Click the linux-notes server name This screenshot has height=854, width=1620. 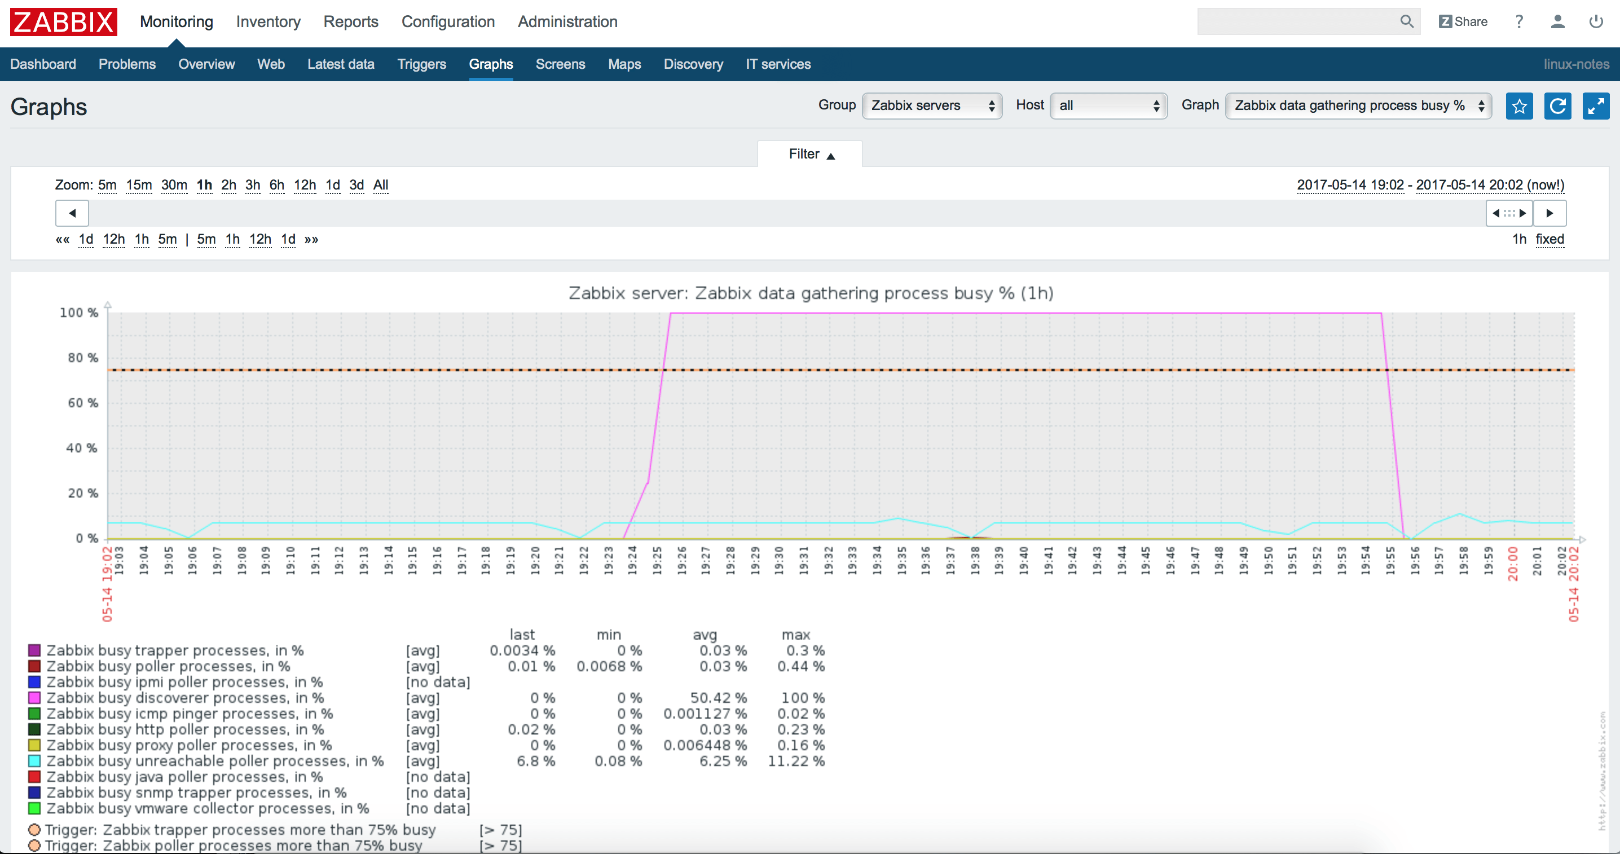click(1576, 64)
